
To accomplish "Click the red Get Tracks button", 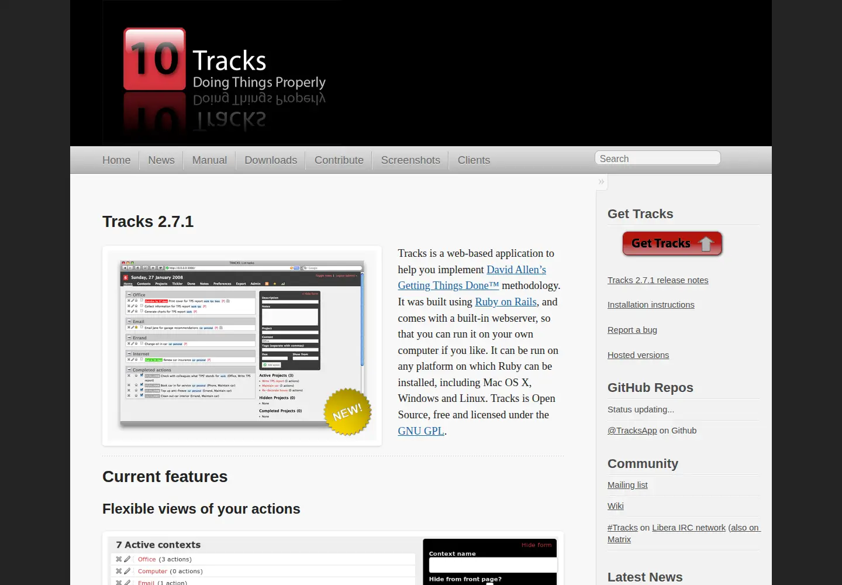I will point(672,243).
